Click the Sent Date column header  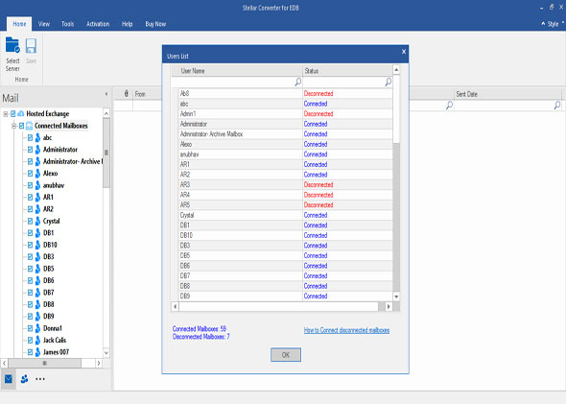click(x=508, y=94)
